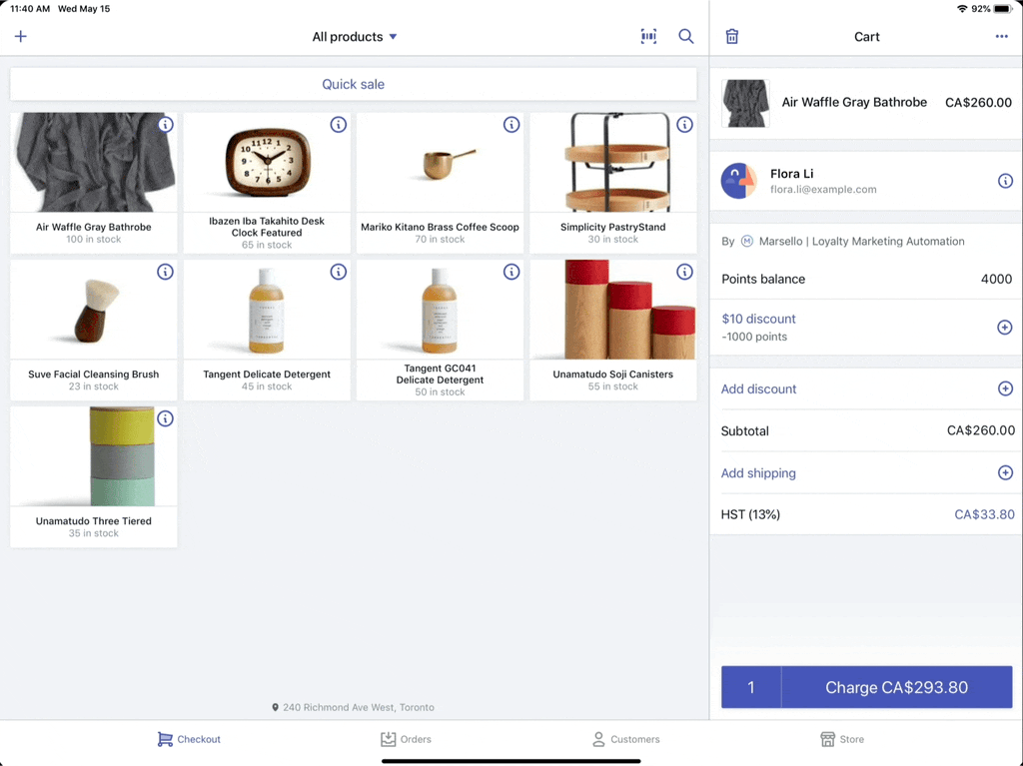Show info for Unamatudo Three Tiered

[x=166, y=418]
